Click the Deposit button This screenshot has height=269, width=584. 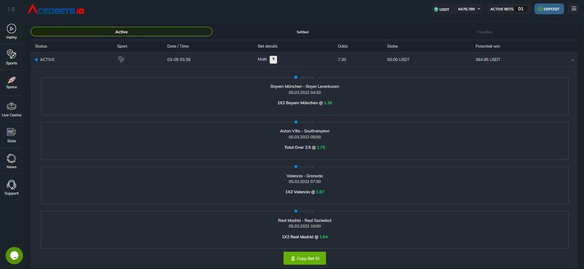tap(549, 9)
